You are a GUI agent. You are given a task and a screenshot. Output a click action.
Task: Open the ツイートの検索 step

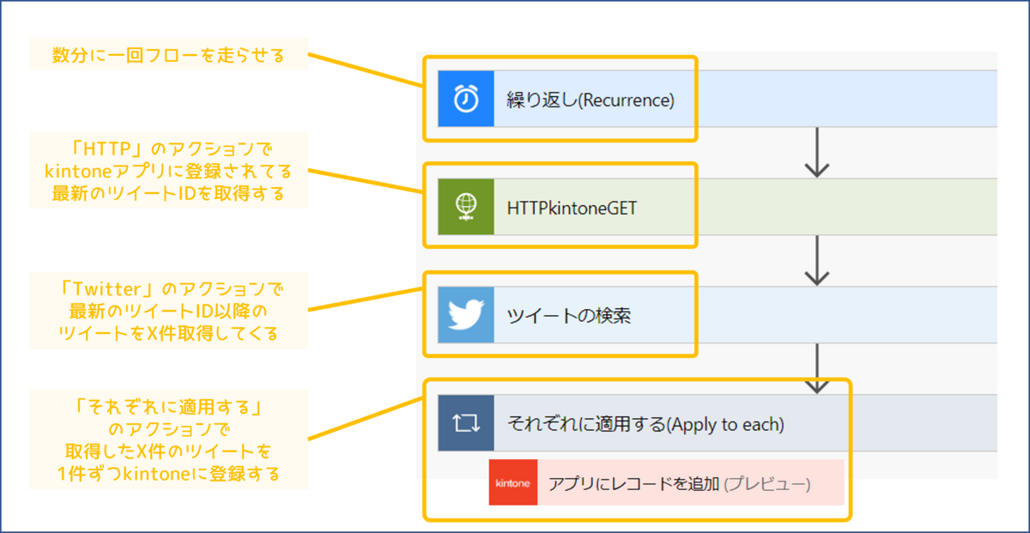pos(718,315)
